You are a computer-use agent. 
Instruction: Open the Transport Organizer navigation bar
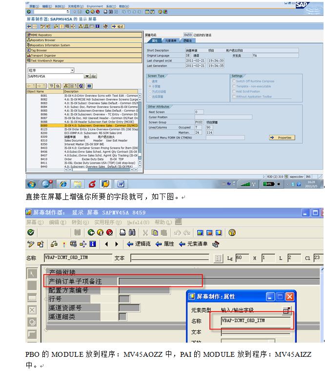[x=84, y=55]
